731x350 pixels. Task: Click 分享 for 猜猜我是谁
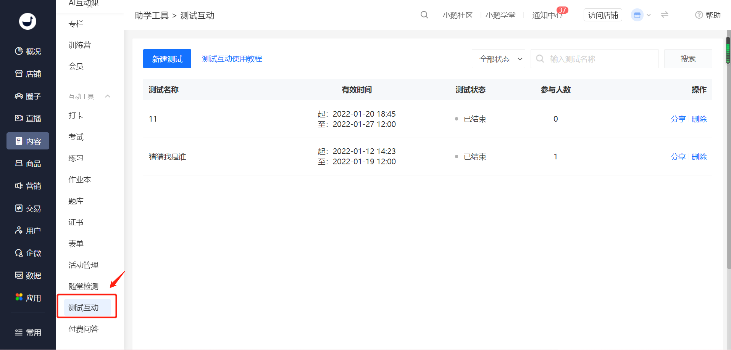tap(678, 157)
